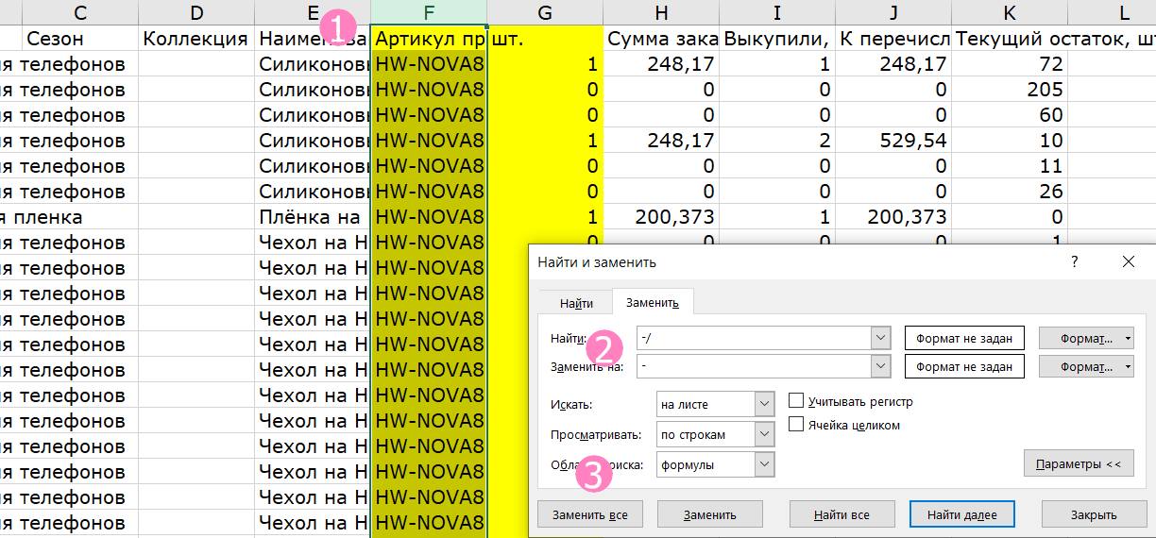
Task: Tick the Ячейка целиком checkbox
Action: pos(796,425)
